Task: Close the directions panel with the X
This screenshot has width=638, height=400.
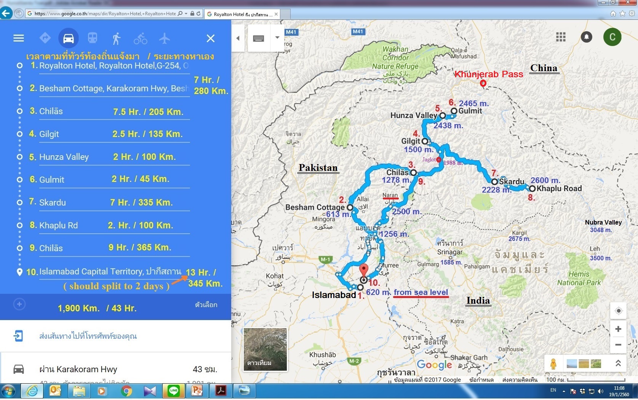Action: click(x=211, y=38)
